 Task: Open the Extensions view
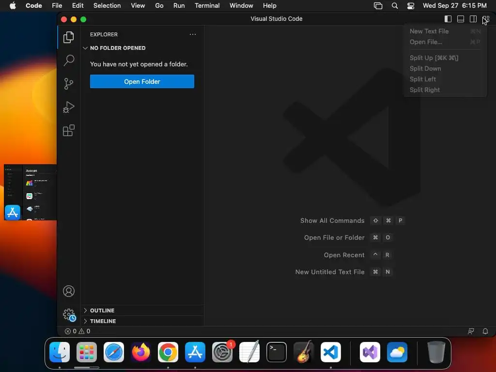tap(69, 130)
